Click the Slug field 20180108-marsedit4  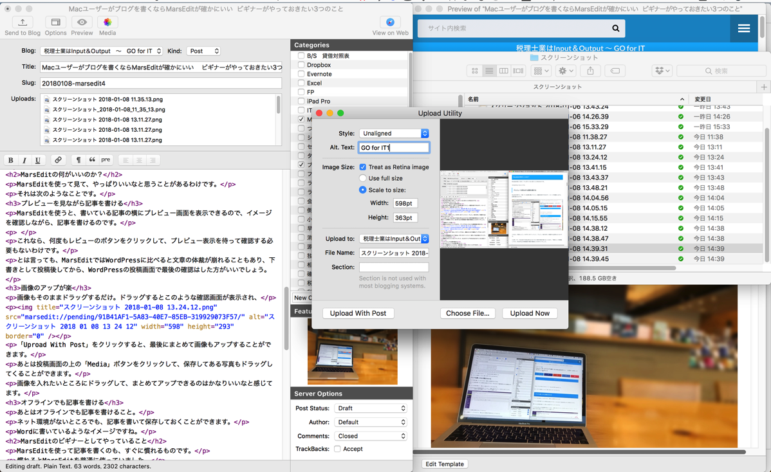161,84
